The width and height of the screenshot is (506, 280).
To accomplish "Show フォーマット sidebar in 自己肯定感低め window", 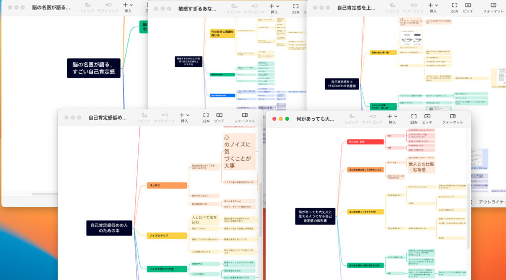I will click(244, 117).
